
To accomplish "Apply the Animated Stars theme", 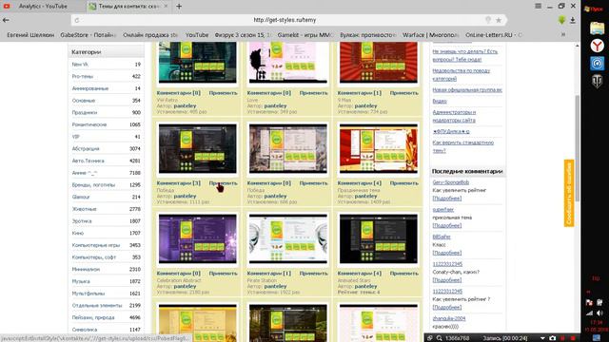I will [403, 274].
